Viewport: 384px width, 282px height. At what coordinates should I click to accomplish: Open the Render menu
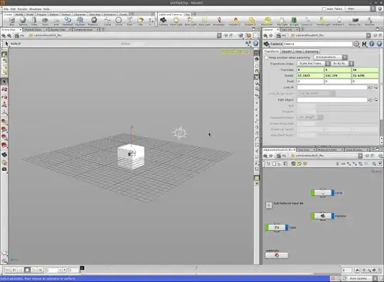pyautogui.click(x=23, y=9)
